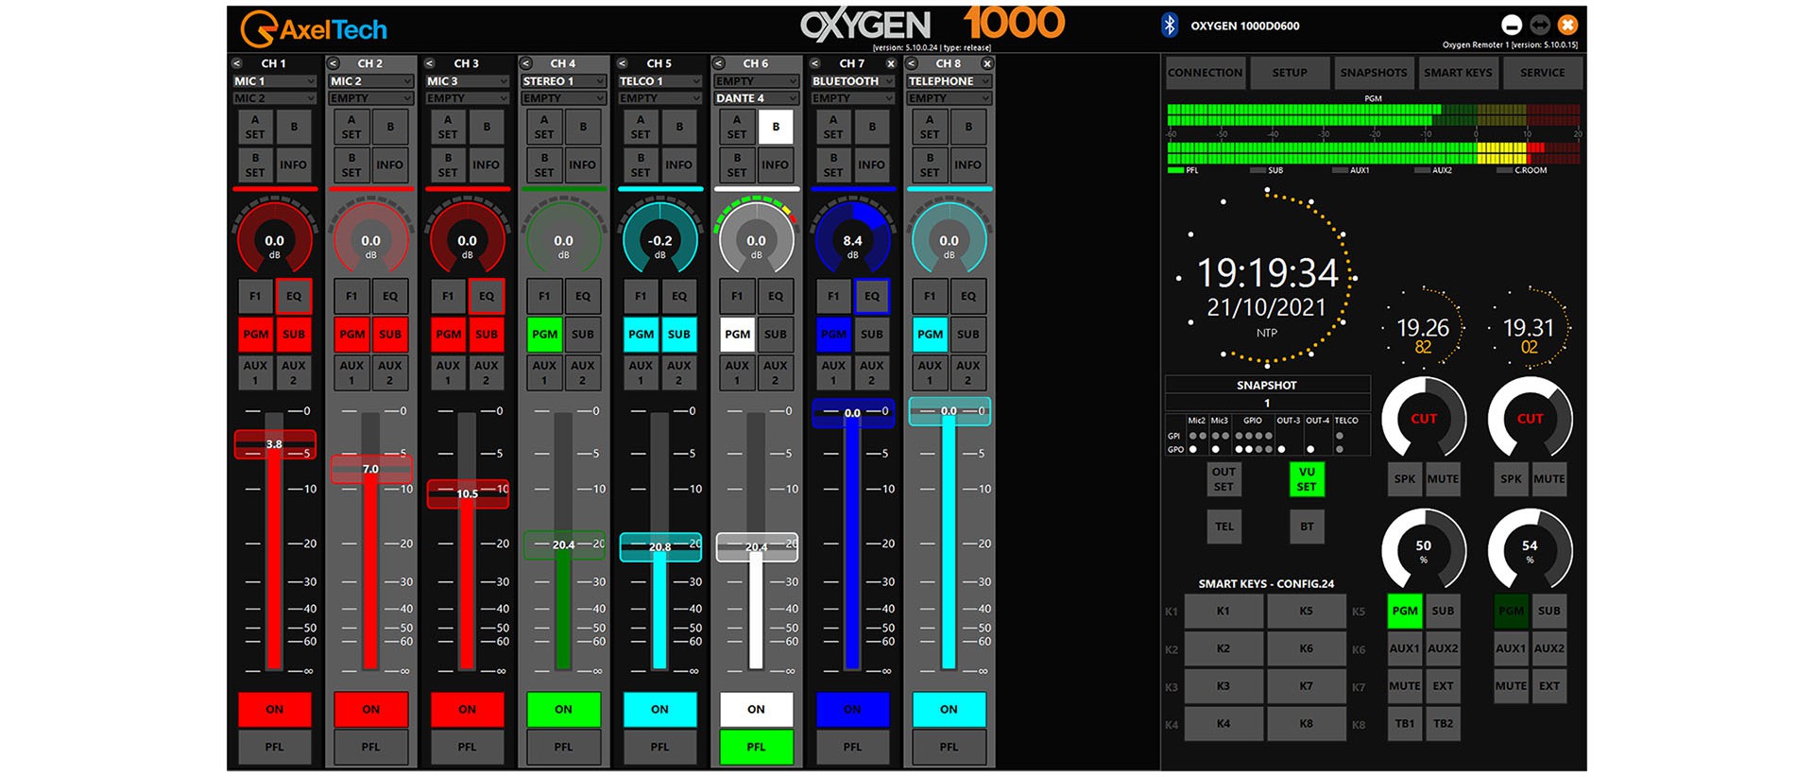The height and width of the screenshot is (777, 1814).
Task: Collapse CH 1 using its arrow icon
Action: click(x=237, y=63)
